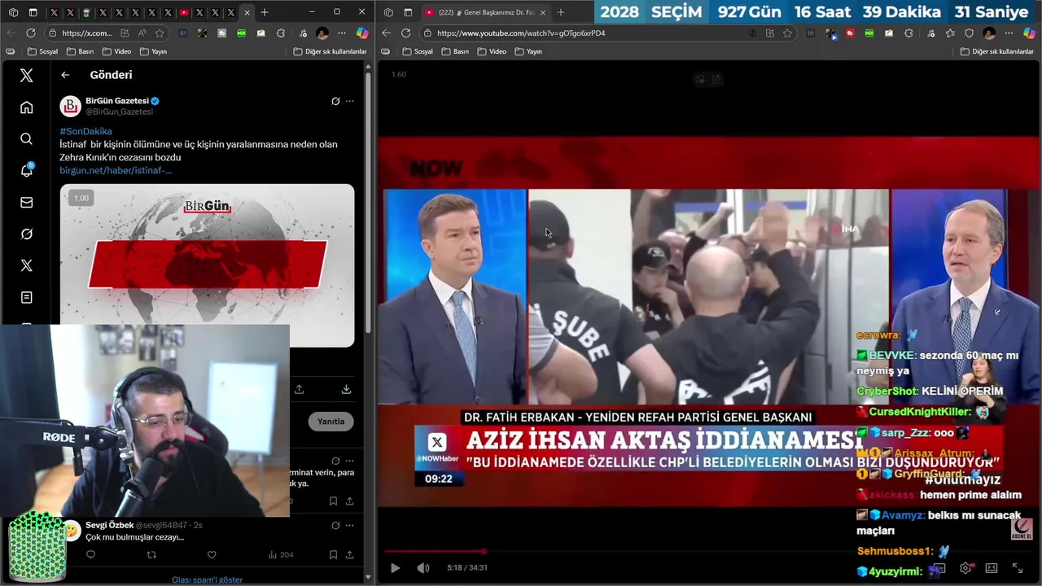Open Yayın bookmarks folder in YouTube browser

click(528, 51)
